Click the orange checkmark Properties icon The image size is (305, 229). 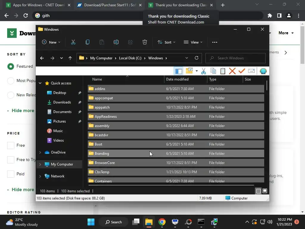coord(242,71)
